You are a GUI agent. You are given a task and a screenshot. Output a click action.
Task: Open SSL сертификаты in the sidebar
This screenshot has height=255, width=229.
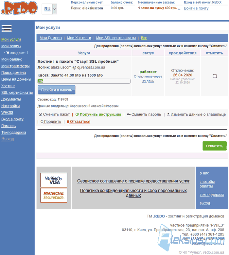point(17,93)
